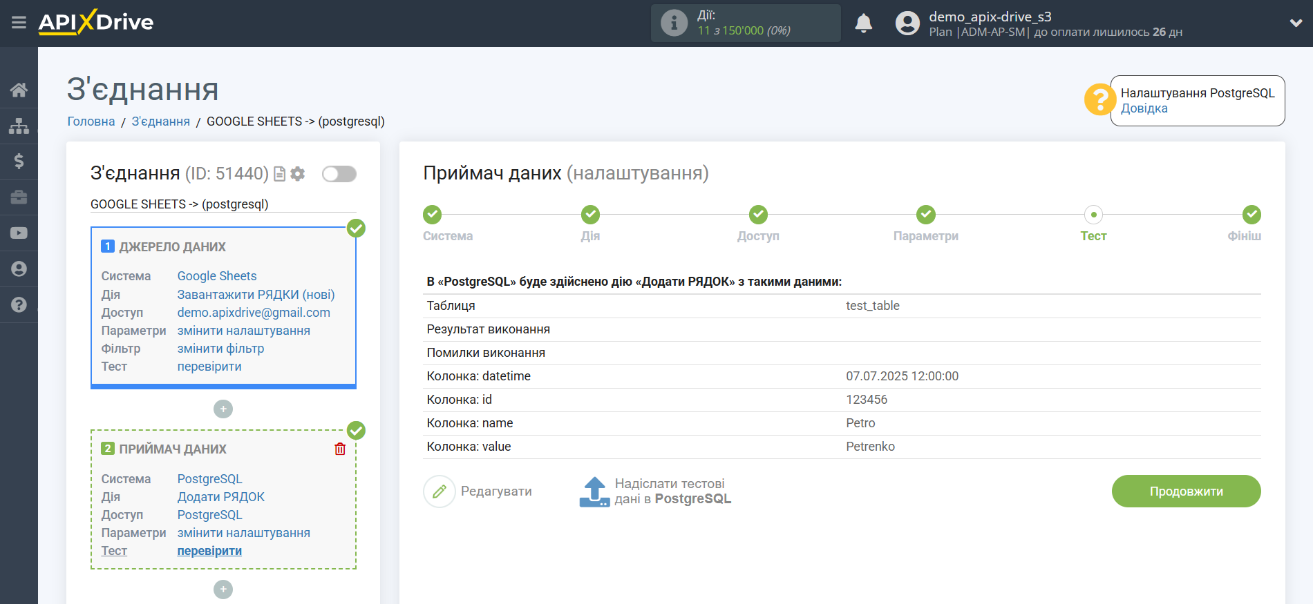Viewport: 1313px width, 604px height.
Task: Click the ПРИЙМАЧ ДАНИХ block header
Action: pos(173,449)
